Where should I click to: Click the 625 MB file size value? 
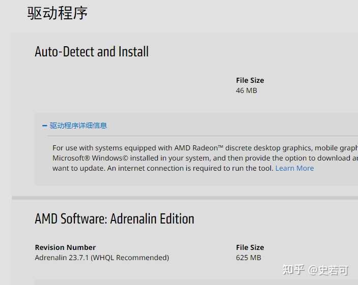click(x=249, y=258)
